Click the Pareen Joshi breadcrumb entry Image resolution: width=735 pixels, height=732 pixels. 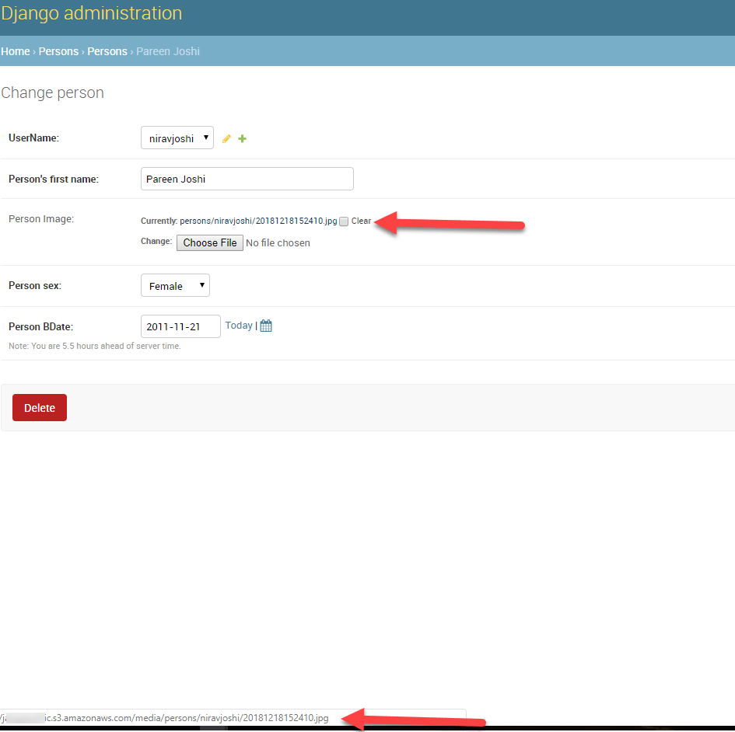click(x=167, y=51)
